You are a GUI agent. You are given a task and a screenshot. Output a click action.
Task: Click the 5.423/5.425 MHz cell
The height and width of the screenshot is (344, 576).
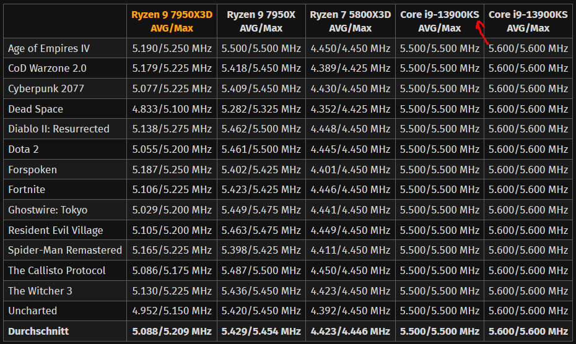pyautogui.click(x=261, y=189)
